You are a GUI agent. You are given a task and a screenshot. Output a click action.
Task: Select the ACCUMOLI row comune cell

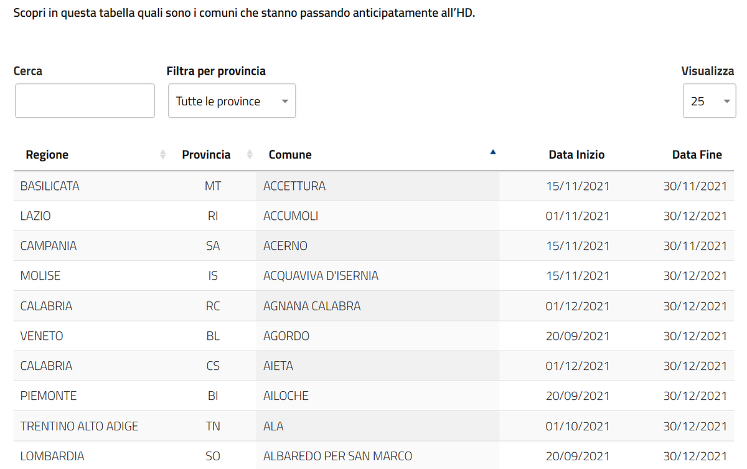tap(291, 216)
